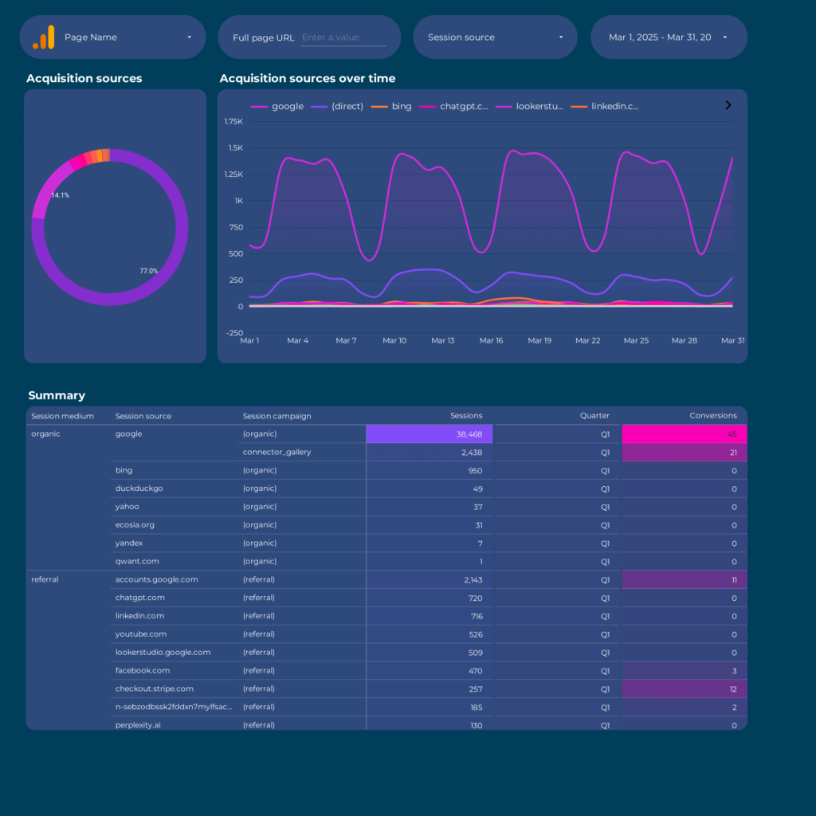Sort table by Conversions column header

(x=713, y=416)
